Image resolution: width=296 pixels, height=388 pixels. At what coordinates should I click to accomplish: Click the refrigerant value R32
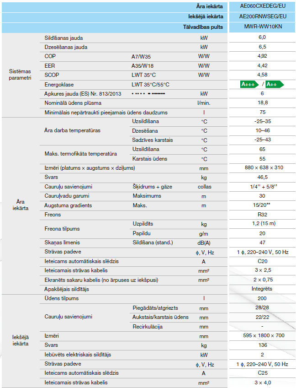point(262,214)
